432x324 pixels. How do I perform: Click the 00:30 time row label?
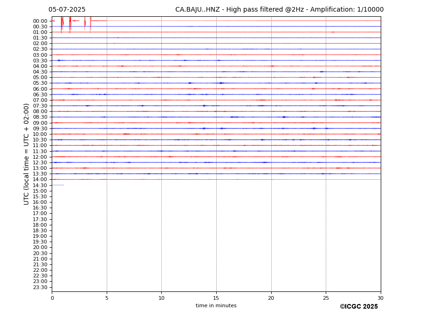[40, 27]
